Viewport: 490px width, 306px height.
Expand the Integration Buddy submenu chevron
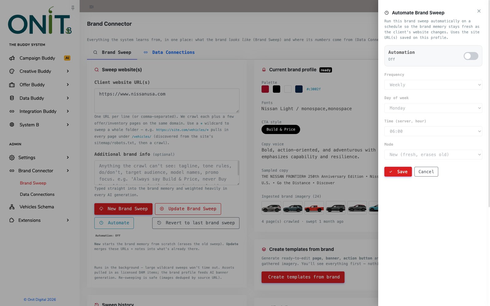(x=68, y=111)
